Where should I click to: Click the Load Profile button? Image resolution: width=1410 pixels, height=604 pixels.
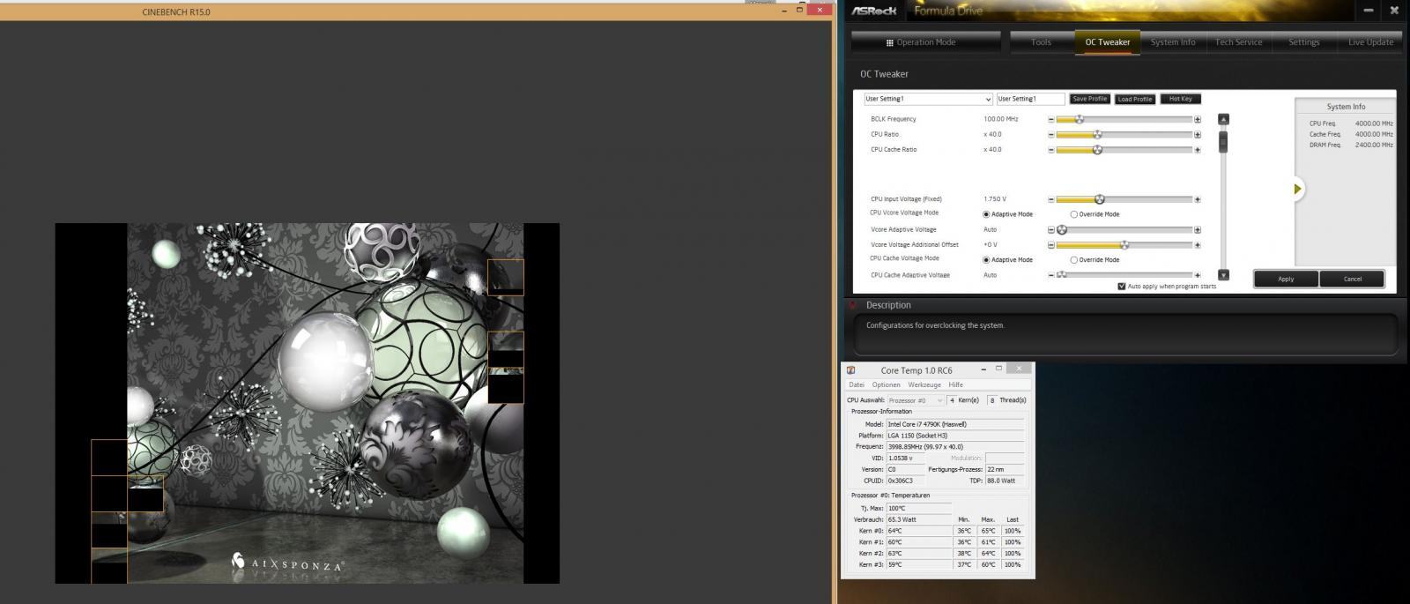click(1135, 99)
